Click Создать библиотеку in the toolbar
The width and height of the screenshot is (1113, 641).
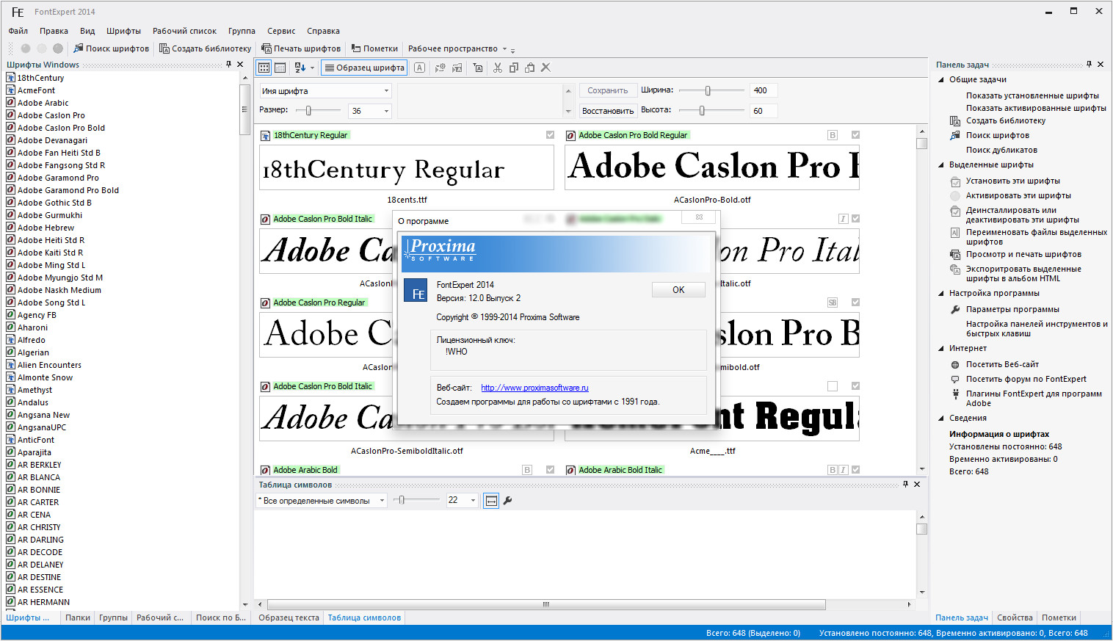pos(206,48)
